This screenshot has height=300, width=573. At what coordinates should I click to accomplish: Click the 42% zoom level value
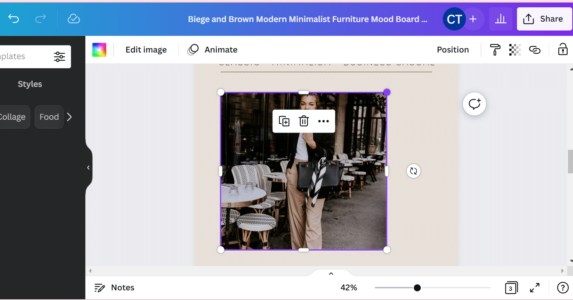[x=349, y=288]
